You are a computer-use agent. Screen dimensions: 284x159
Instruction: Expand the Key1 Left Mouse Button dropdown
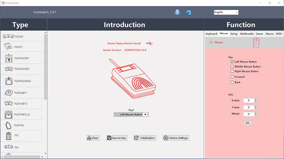click(146, 114)
